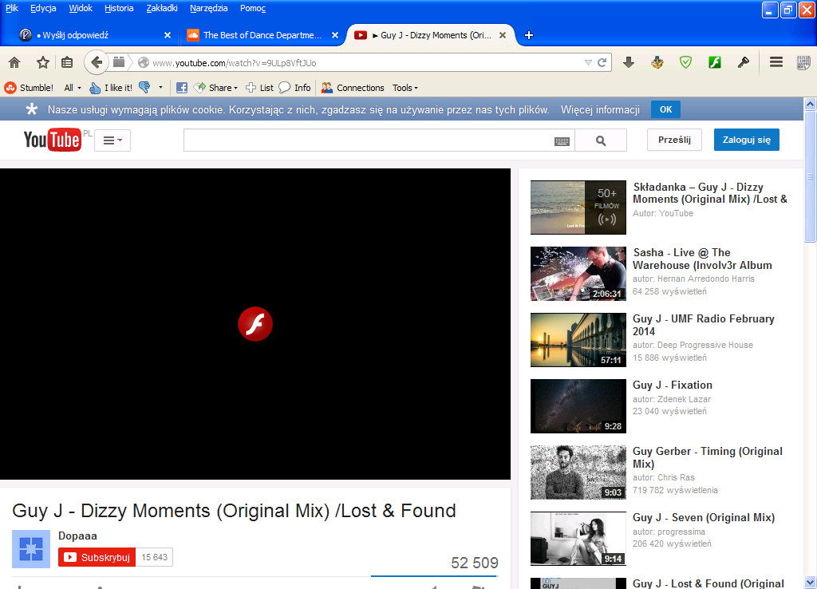Open the Widok menu
The height and width of the screenshot is (589, 817).
tap(81, 8)
